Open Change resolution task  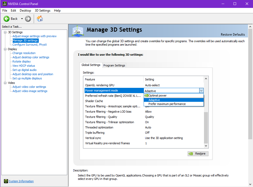pyautogui.click(x=24, y=53)
